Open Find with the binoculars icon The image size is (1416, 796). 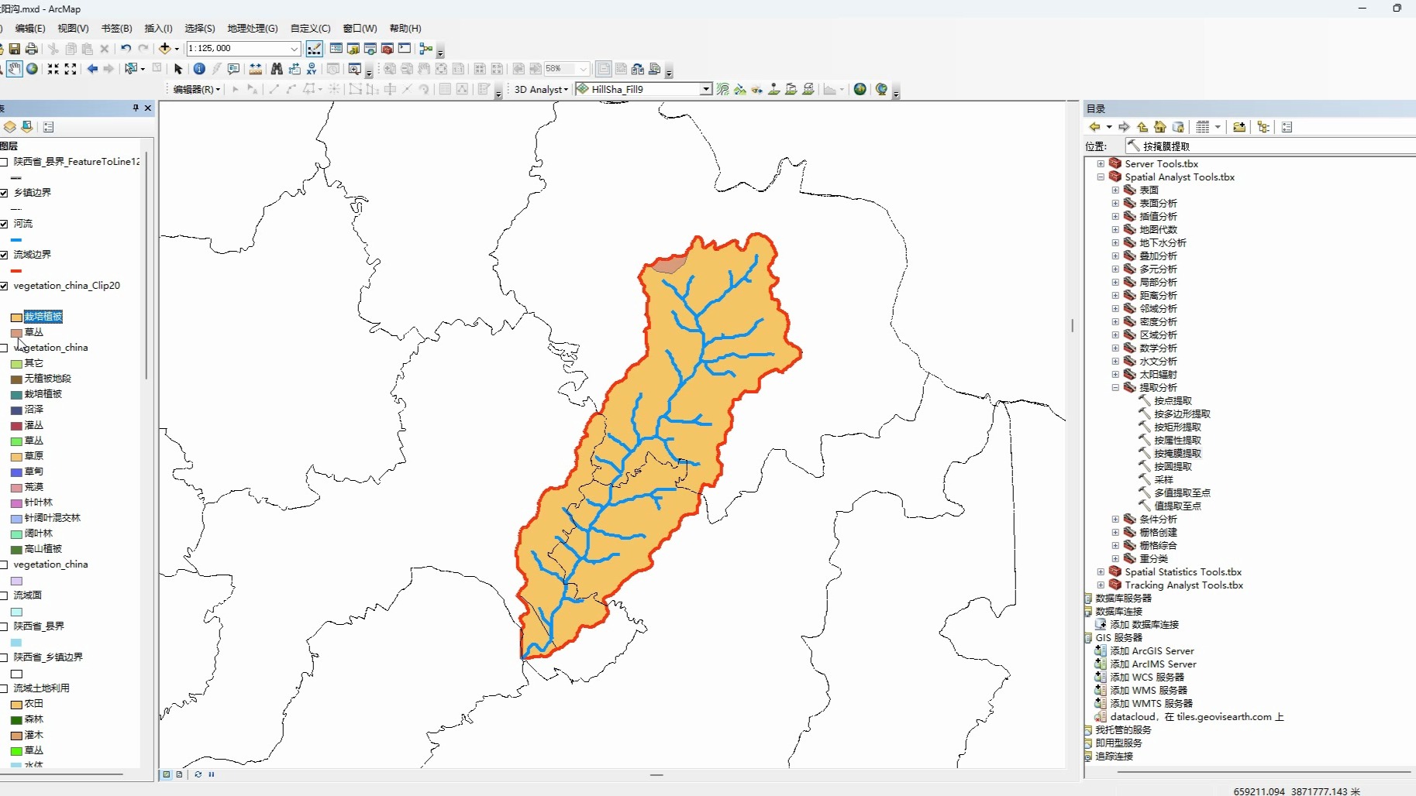point(277,69)
